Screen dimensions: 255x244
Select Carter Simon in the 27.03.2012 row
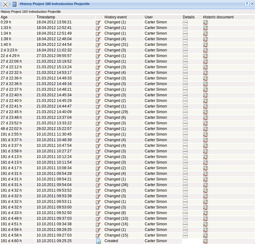tap(156, 56)
